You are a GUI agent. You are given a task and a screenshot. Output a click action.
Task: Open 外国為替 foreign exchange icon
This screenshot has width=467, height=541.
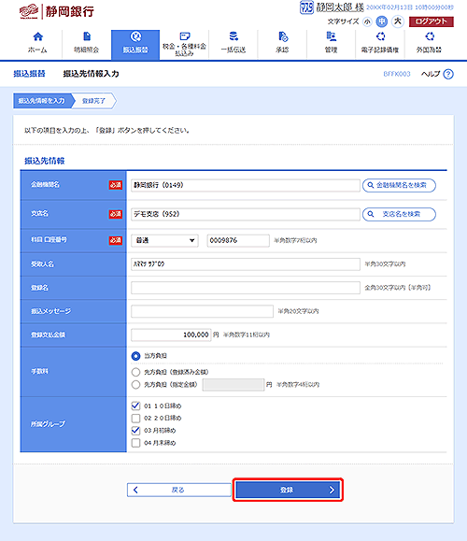(x=430, y=36)
